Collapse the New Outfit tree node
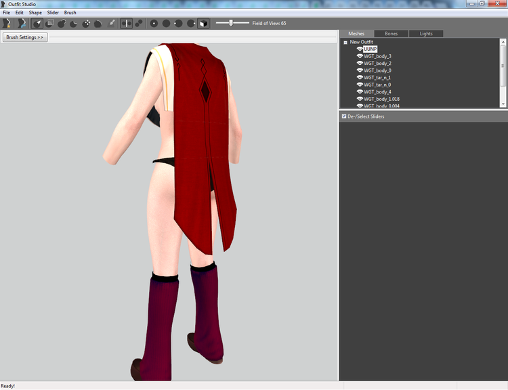Image resolution: width=508 pixels, height=390 pixels. [345, 43]
